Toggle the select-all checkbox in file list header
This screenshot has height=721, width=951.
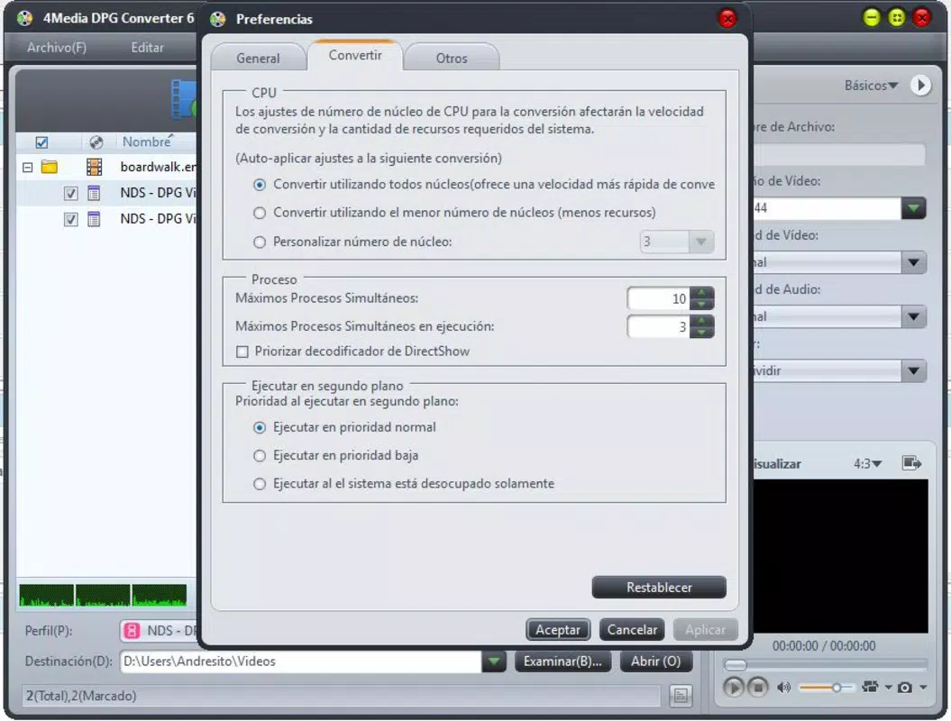click(41, 142)
